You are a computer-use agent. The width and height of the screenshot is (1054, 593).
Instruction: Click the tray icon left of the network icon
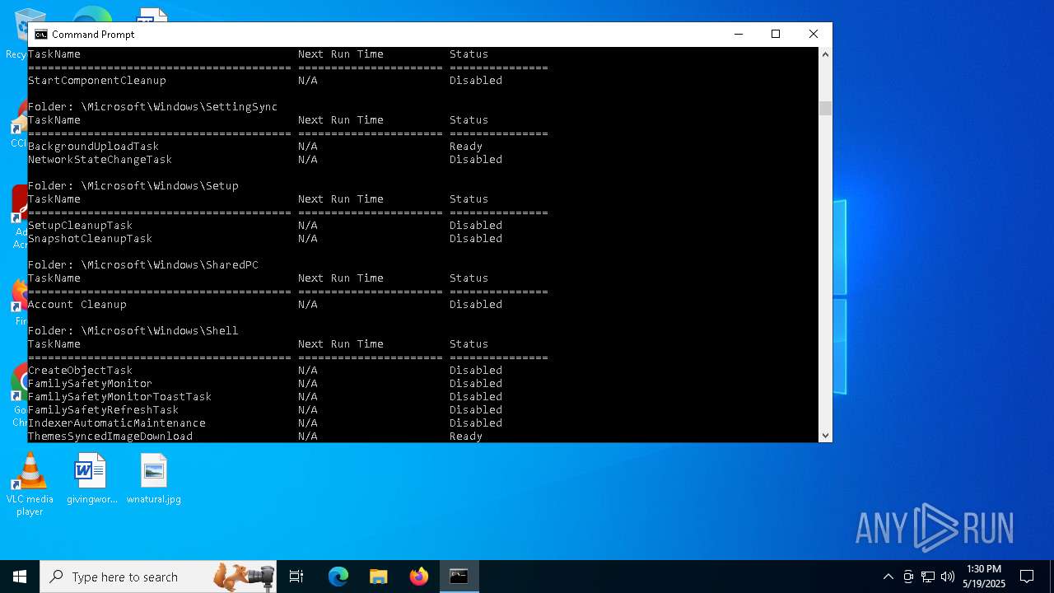point(908,577)
